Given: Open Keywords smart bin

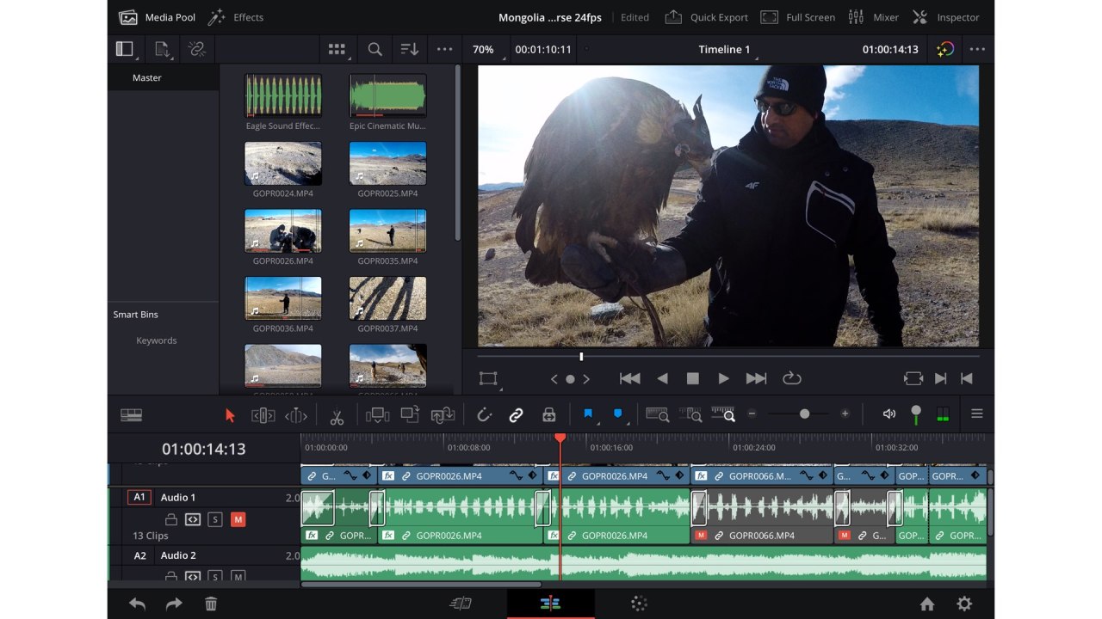Looking at the screenshot, I should (156, 340).
